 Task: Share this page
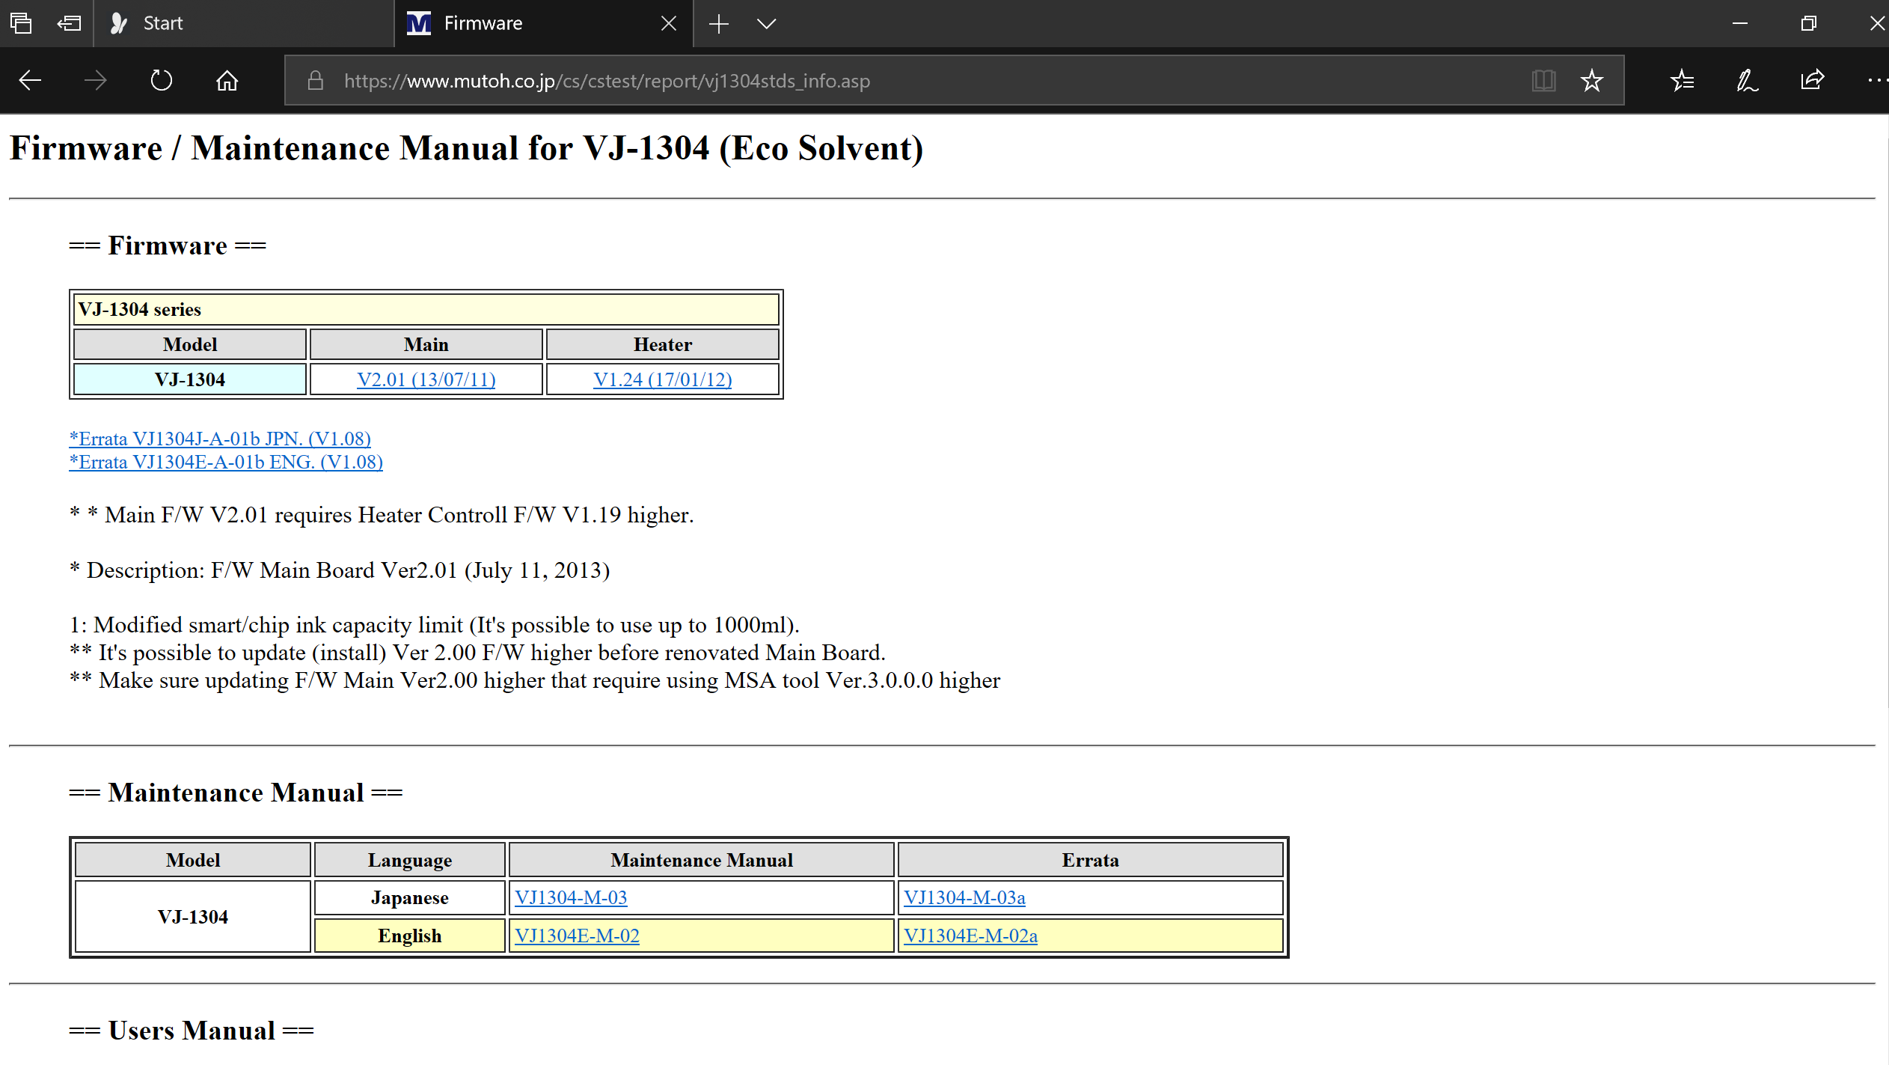coord(1813,80)
